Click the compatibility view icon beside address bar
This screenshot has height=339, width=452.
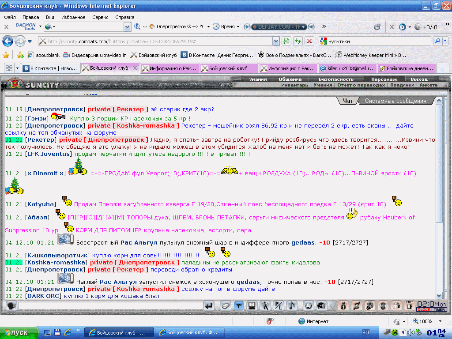tap(286, 41)
